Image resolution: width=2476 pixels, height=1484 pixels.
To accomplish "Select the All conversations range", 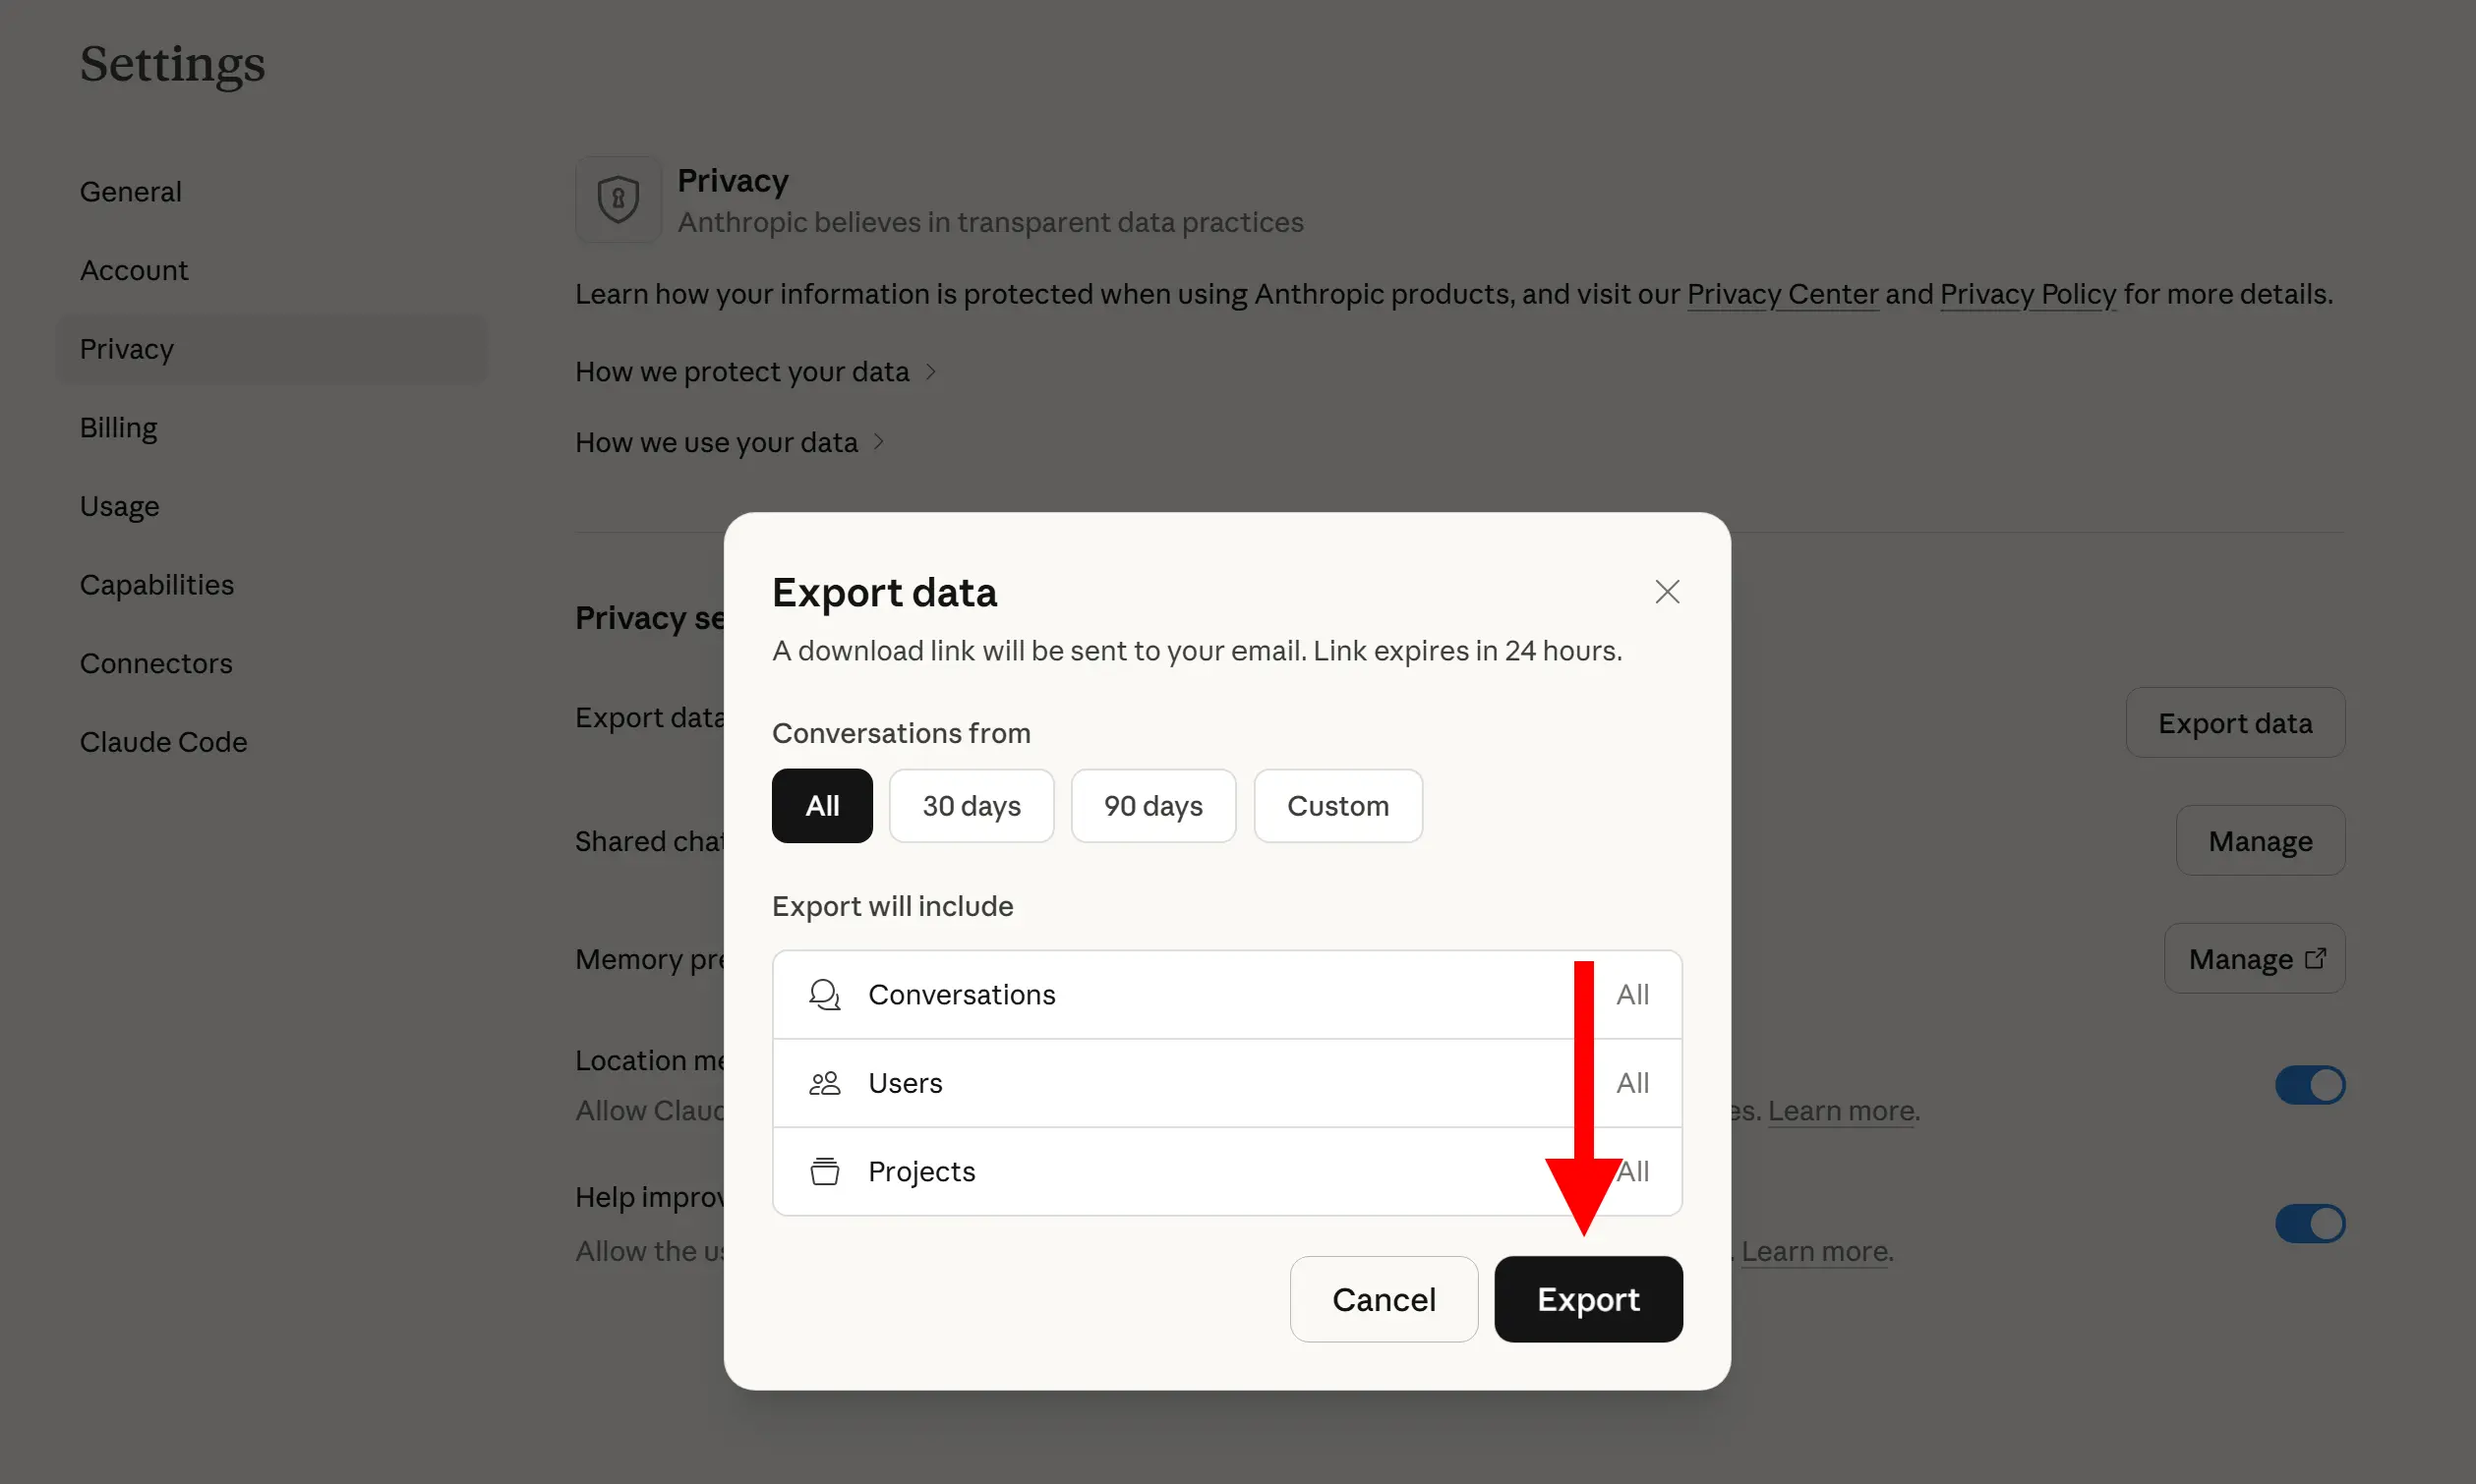I will click(821, 806).
